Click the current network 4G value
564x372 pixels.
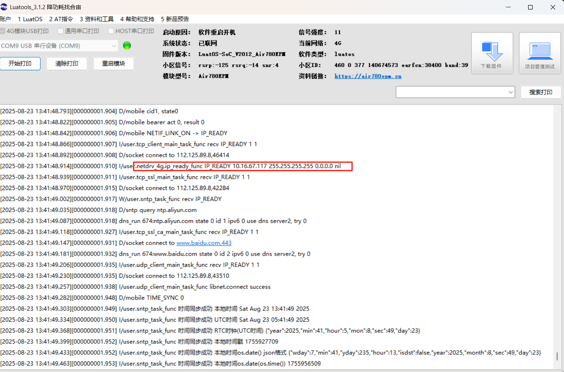point(338,43)
